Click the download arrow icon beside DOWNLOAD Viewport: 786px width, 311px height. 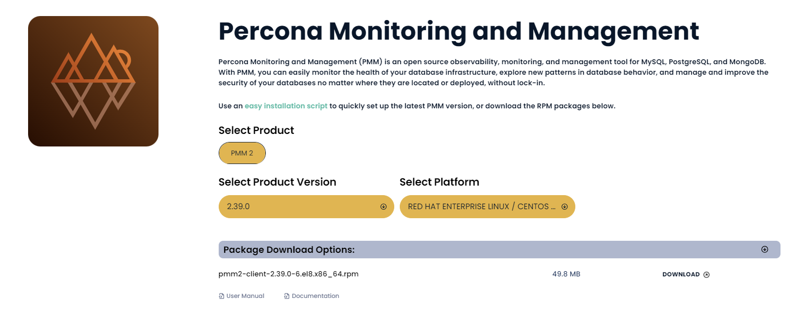(706, 274)
